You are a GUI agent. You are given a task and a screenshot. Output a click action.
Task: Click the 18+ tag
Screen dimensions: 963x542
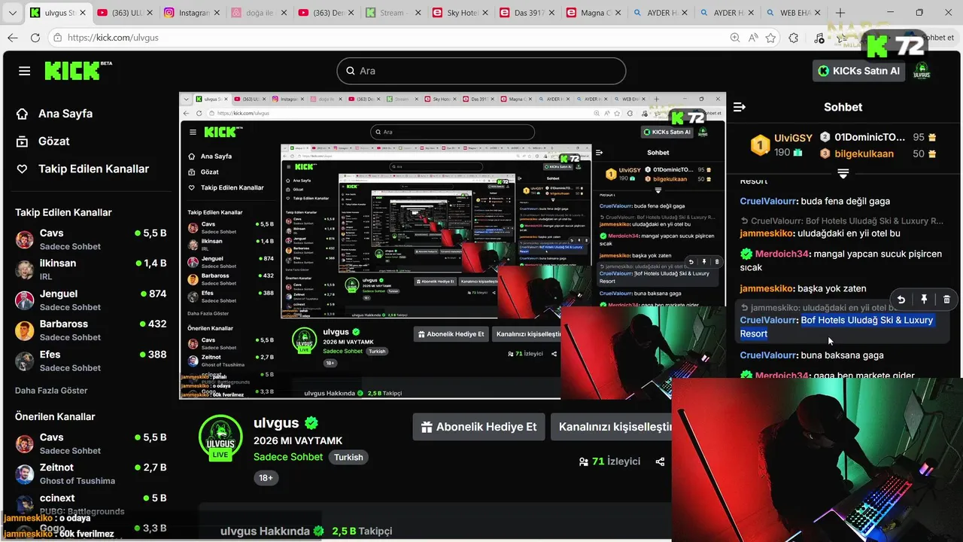pos(266,478)
